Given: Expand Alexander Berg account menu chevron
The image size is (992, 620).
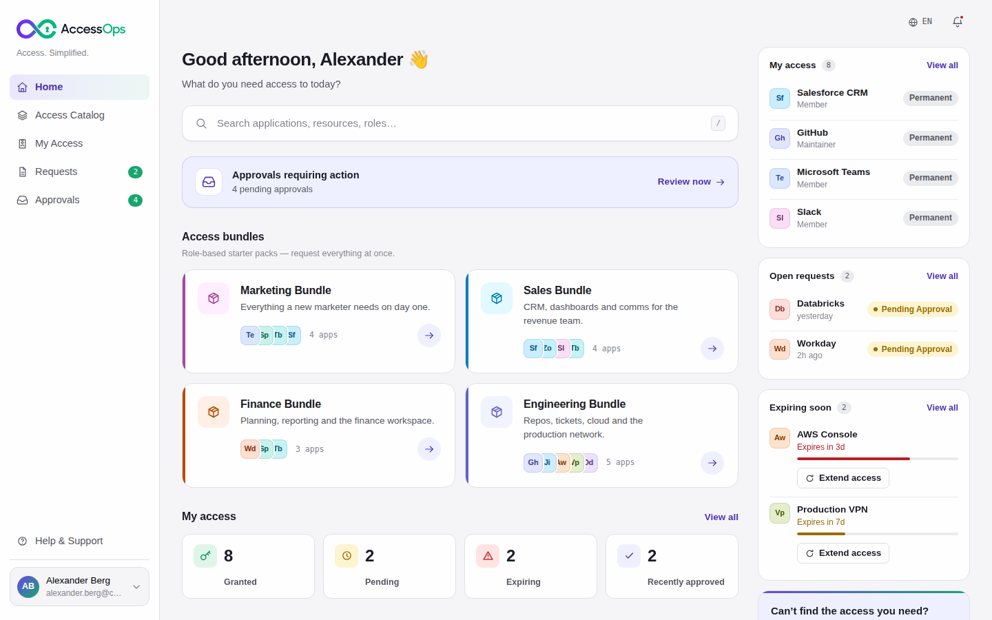Looking at the screenshot, I should click(x=136, y=587).
